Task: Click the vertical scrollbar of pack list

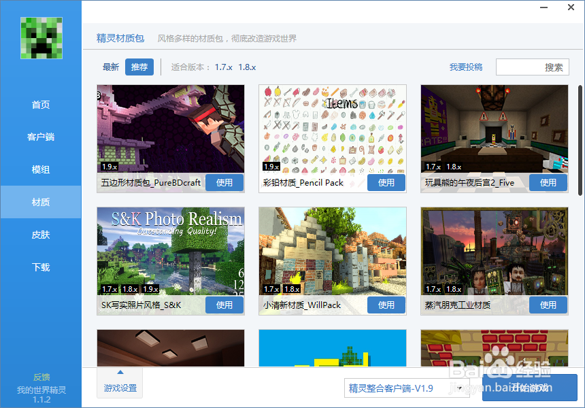Action: coord(580,140)
